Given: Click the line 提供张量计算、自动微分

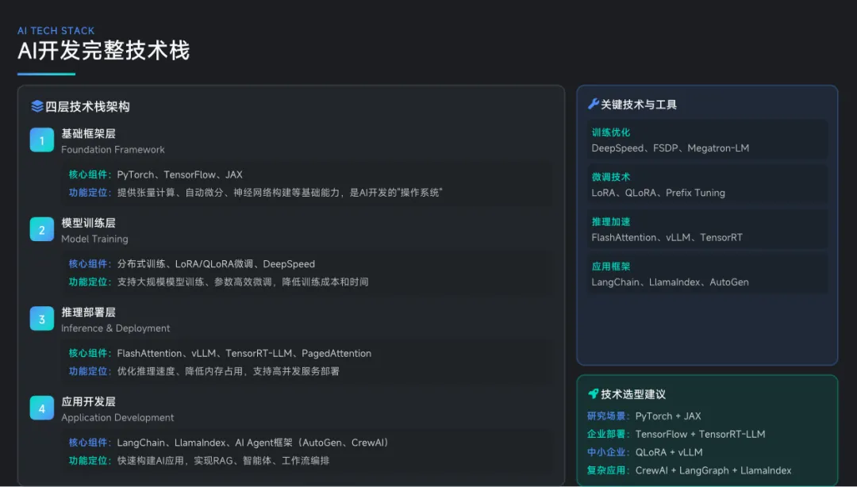Looking at the screenshot, I should point(279,193).
